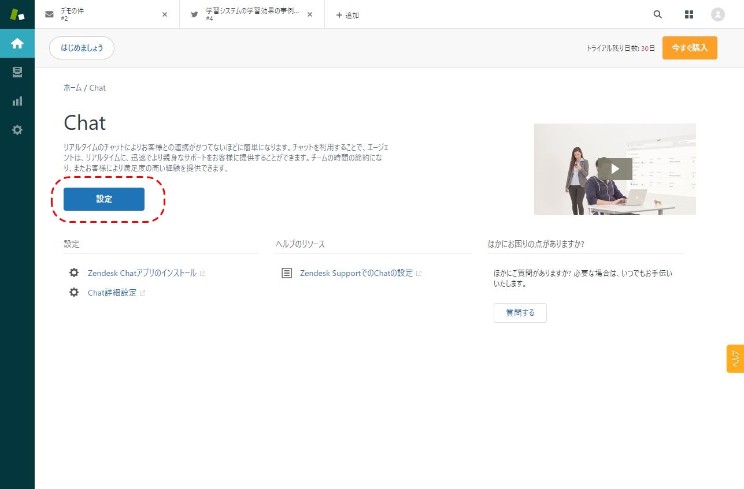This screenshot has height=489, width=744.
Task: Click the + 追加 new tab button
Action: [x=347, y=15]
